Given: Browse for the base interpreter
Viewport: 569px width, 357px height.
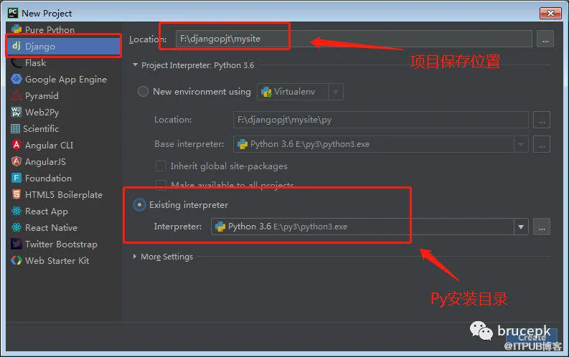Looking at the screenshot, I should click(542, 144).
